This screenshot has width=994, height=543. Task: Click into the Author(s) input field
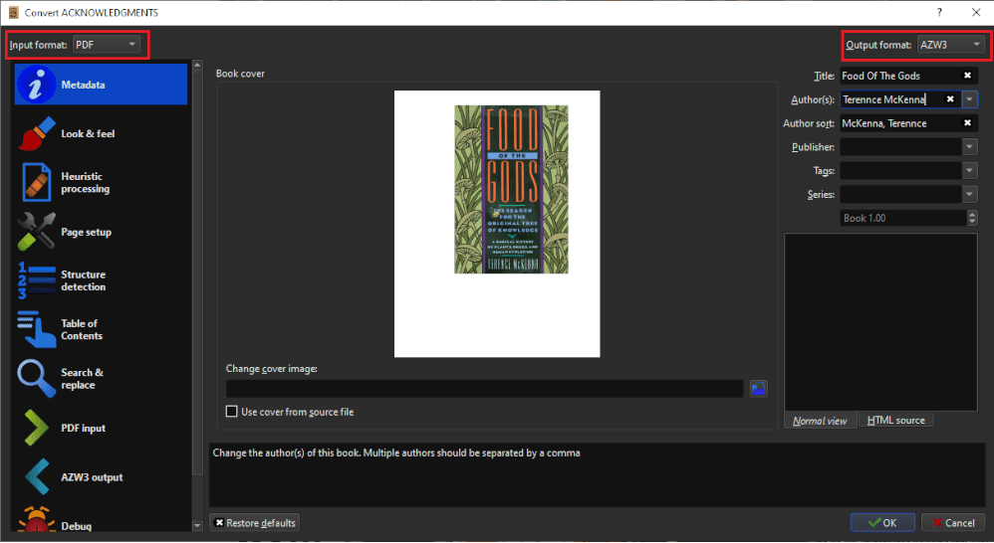[892, 99]
